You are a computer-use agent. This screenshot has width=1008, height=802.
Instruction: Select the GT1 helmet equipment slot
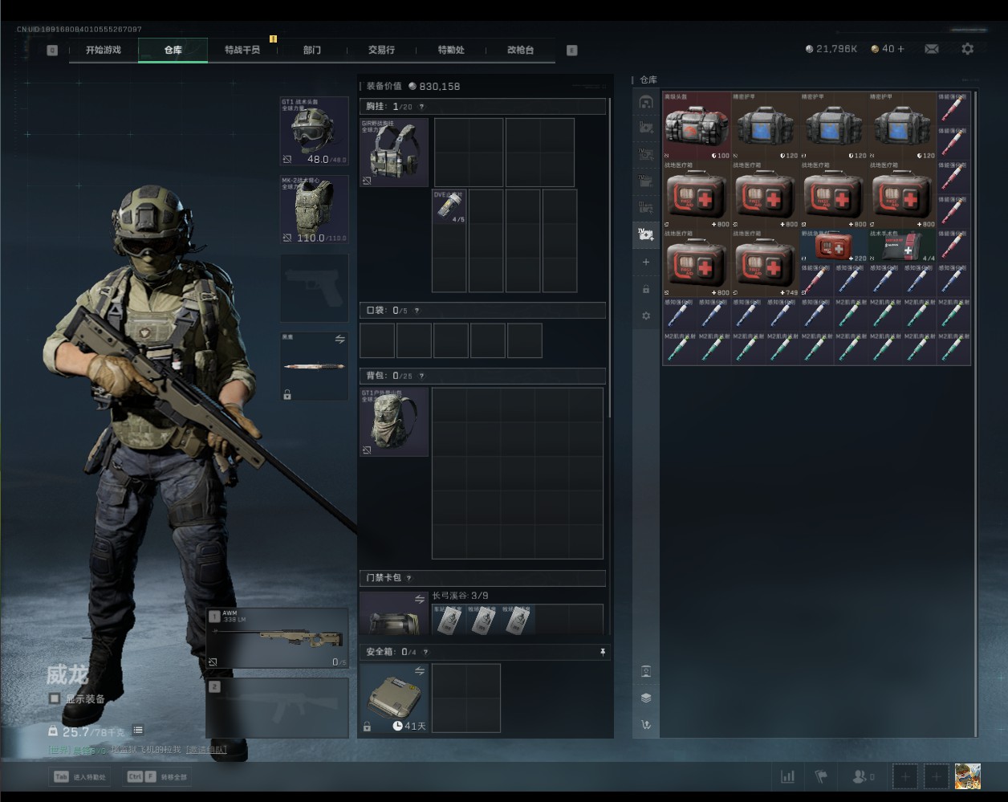point(314,131)
